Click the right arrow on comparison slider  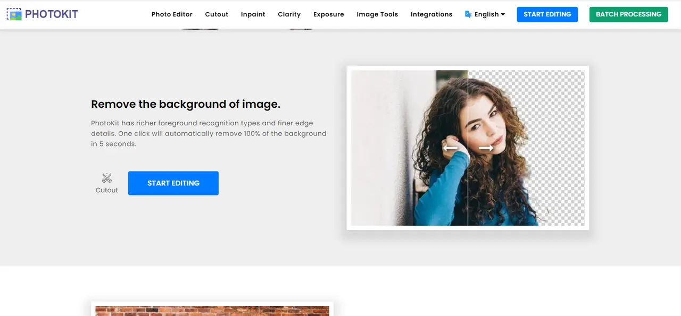pos(486,148)
